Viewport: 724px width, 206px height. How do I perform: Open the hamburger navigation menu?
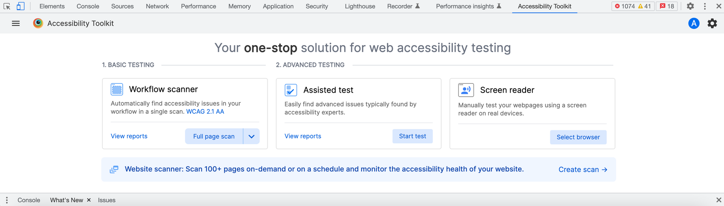point(16,23)
